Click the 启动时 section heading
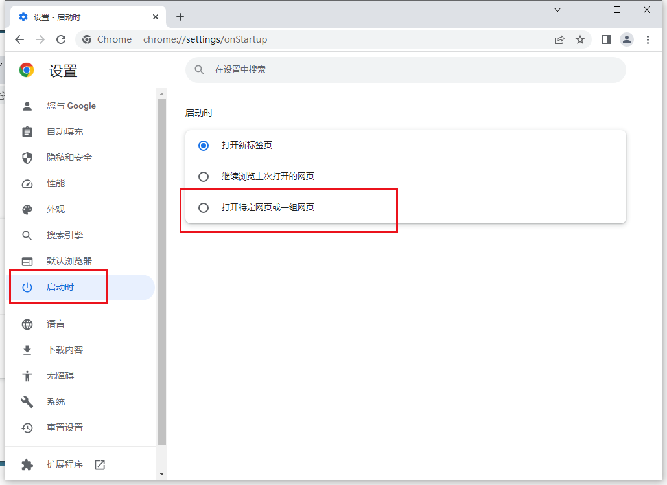The height and width of the screenshot is (485, 667). click(198, 113)
